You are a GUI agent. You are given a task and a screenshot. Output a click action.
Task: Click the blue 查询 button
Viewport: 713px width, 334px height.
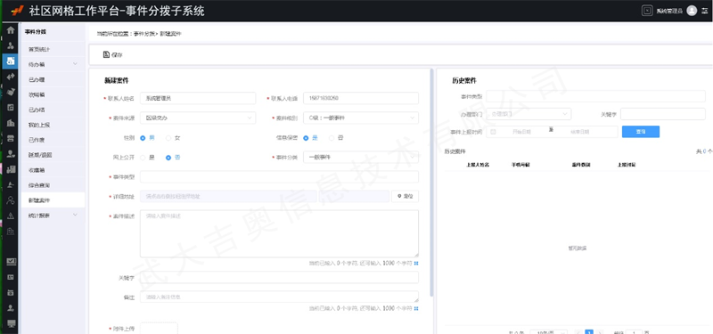pos(641,132)
